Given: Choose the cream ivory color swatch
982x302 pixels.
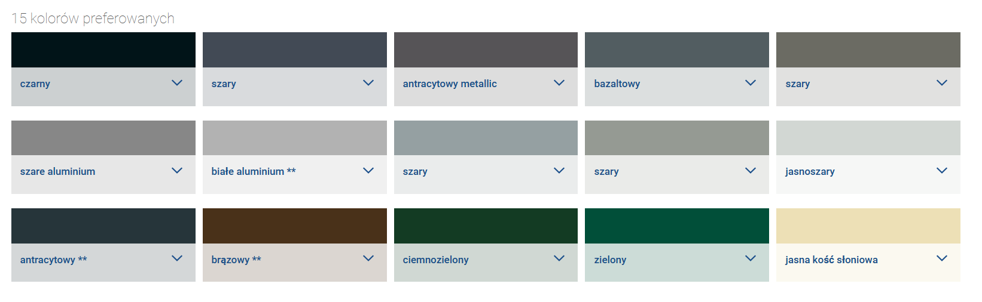Looking at the screenshot, I should pos(868,226).
